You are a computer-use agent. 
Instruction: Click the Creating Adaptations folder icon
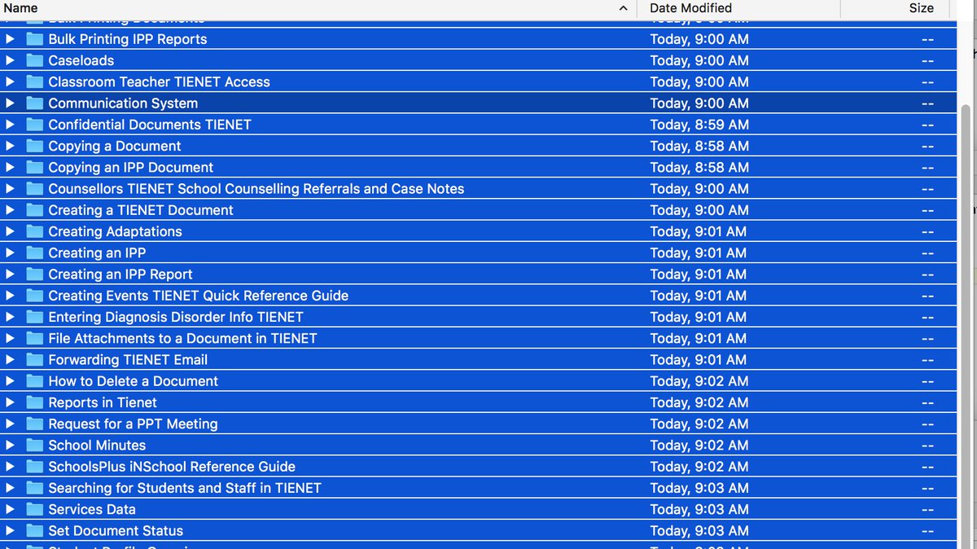[34, 231]
